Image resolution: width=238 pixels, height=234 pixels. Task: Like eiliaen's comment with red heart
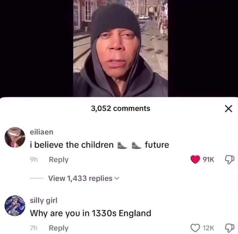pos(195,159)
